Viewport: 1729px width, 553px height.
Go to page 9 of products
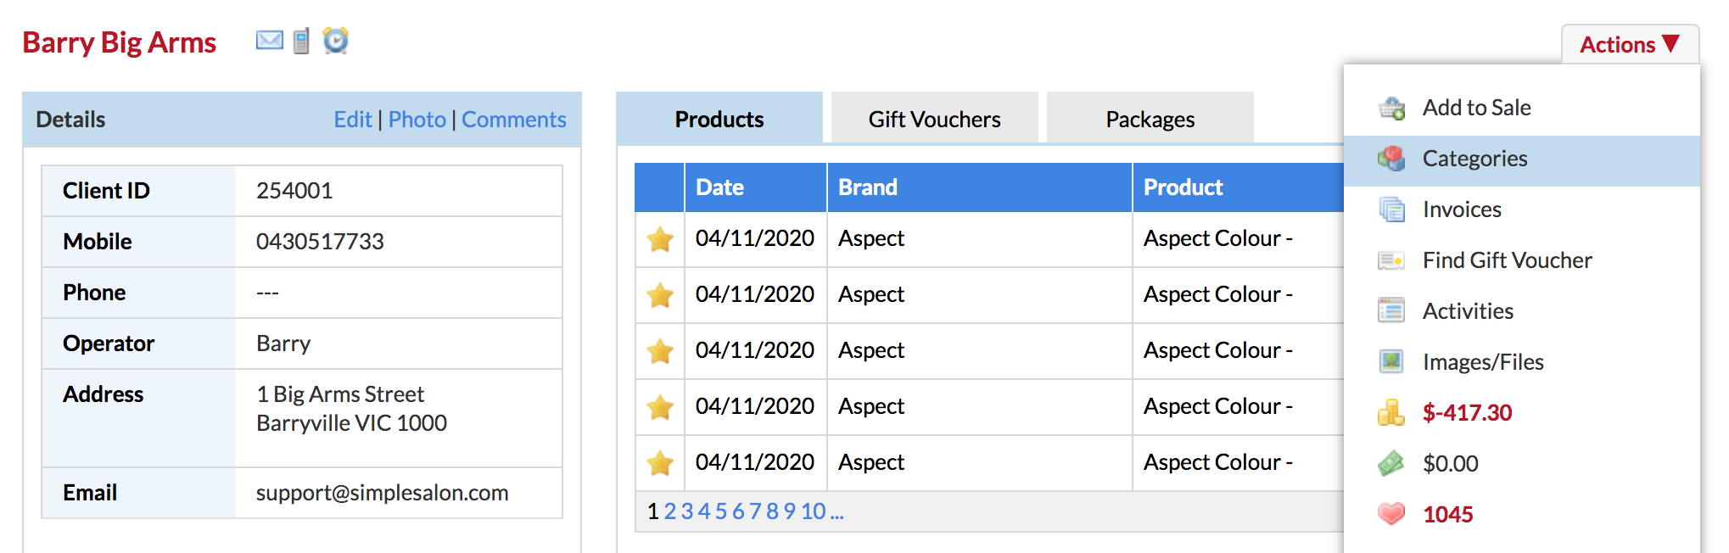click(789, 511)
